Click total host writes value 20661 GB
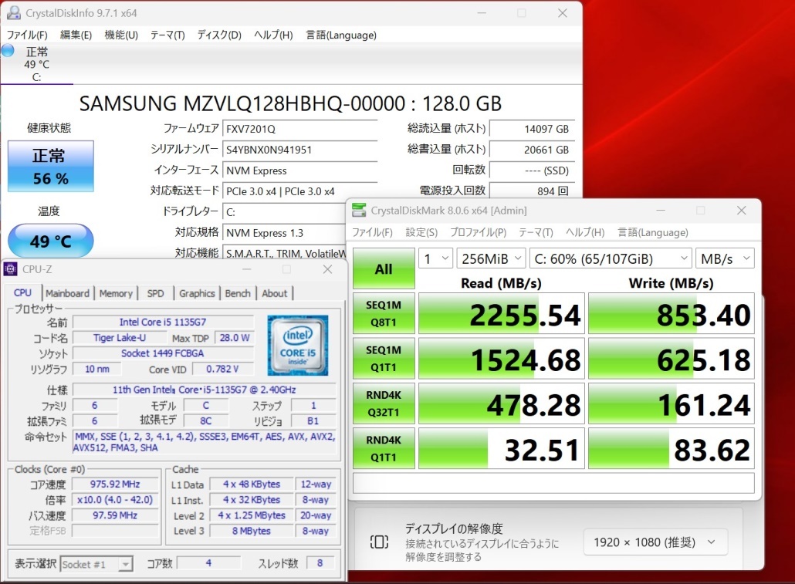Viewport: 795px width, 584px height. [x=532, y=150]
